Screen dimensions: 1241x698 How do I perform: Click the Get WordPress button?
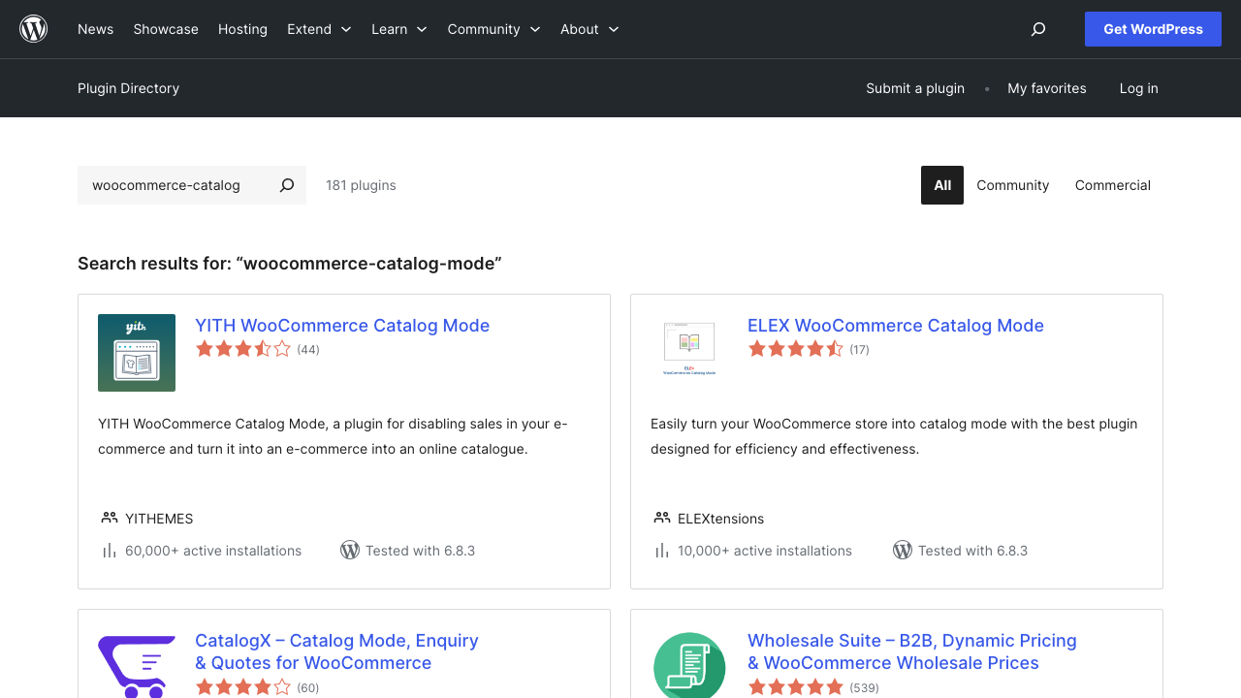pos(1153,28)
